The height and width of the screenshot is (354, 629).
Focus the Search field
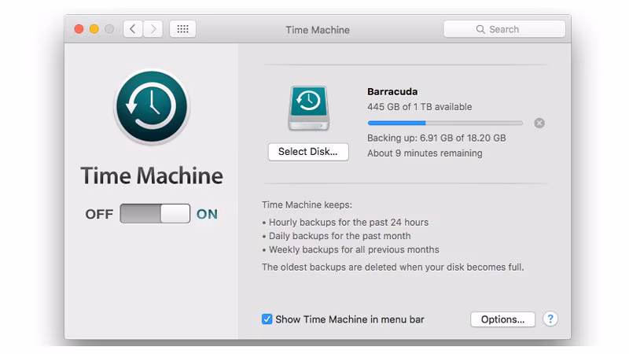tap(504, 29)
